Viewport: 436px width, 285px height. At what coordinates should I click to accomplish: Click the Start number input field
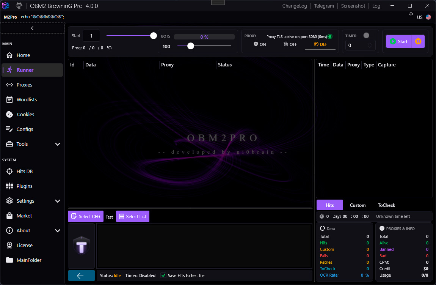coord(91,36)
